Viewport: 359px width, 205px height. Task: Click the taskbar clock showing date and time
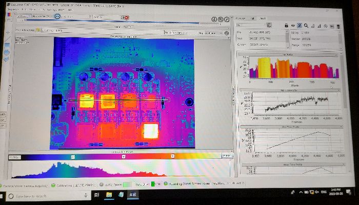(x=336, y=191)
